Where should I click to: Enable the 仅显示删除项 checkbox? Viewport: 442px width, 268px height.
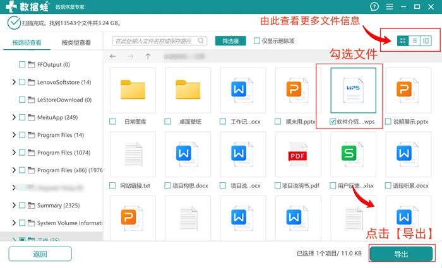[x=257, y=41]
